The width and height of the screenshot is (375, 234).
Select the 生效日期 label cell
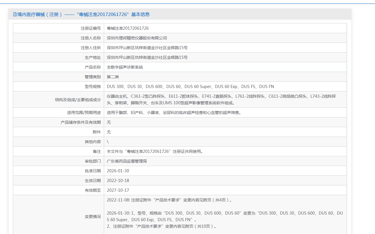pyautogui.click(x=58, y=181)
